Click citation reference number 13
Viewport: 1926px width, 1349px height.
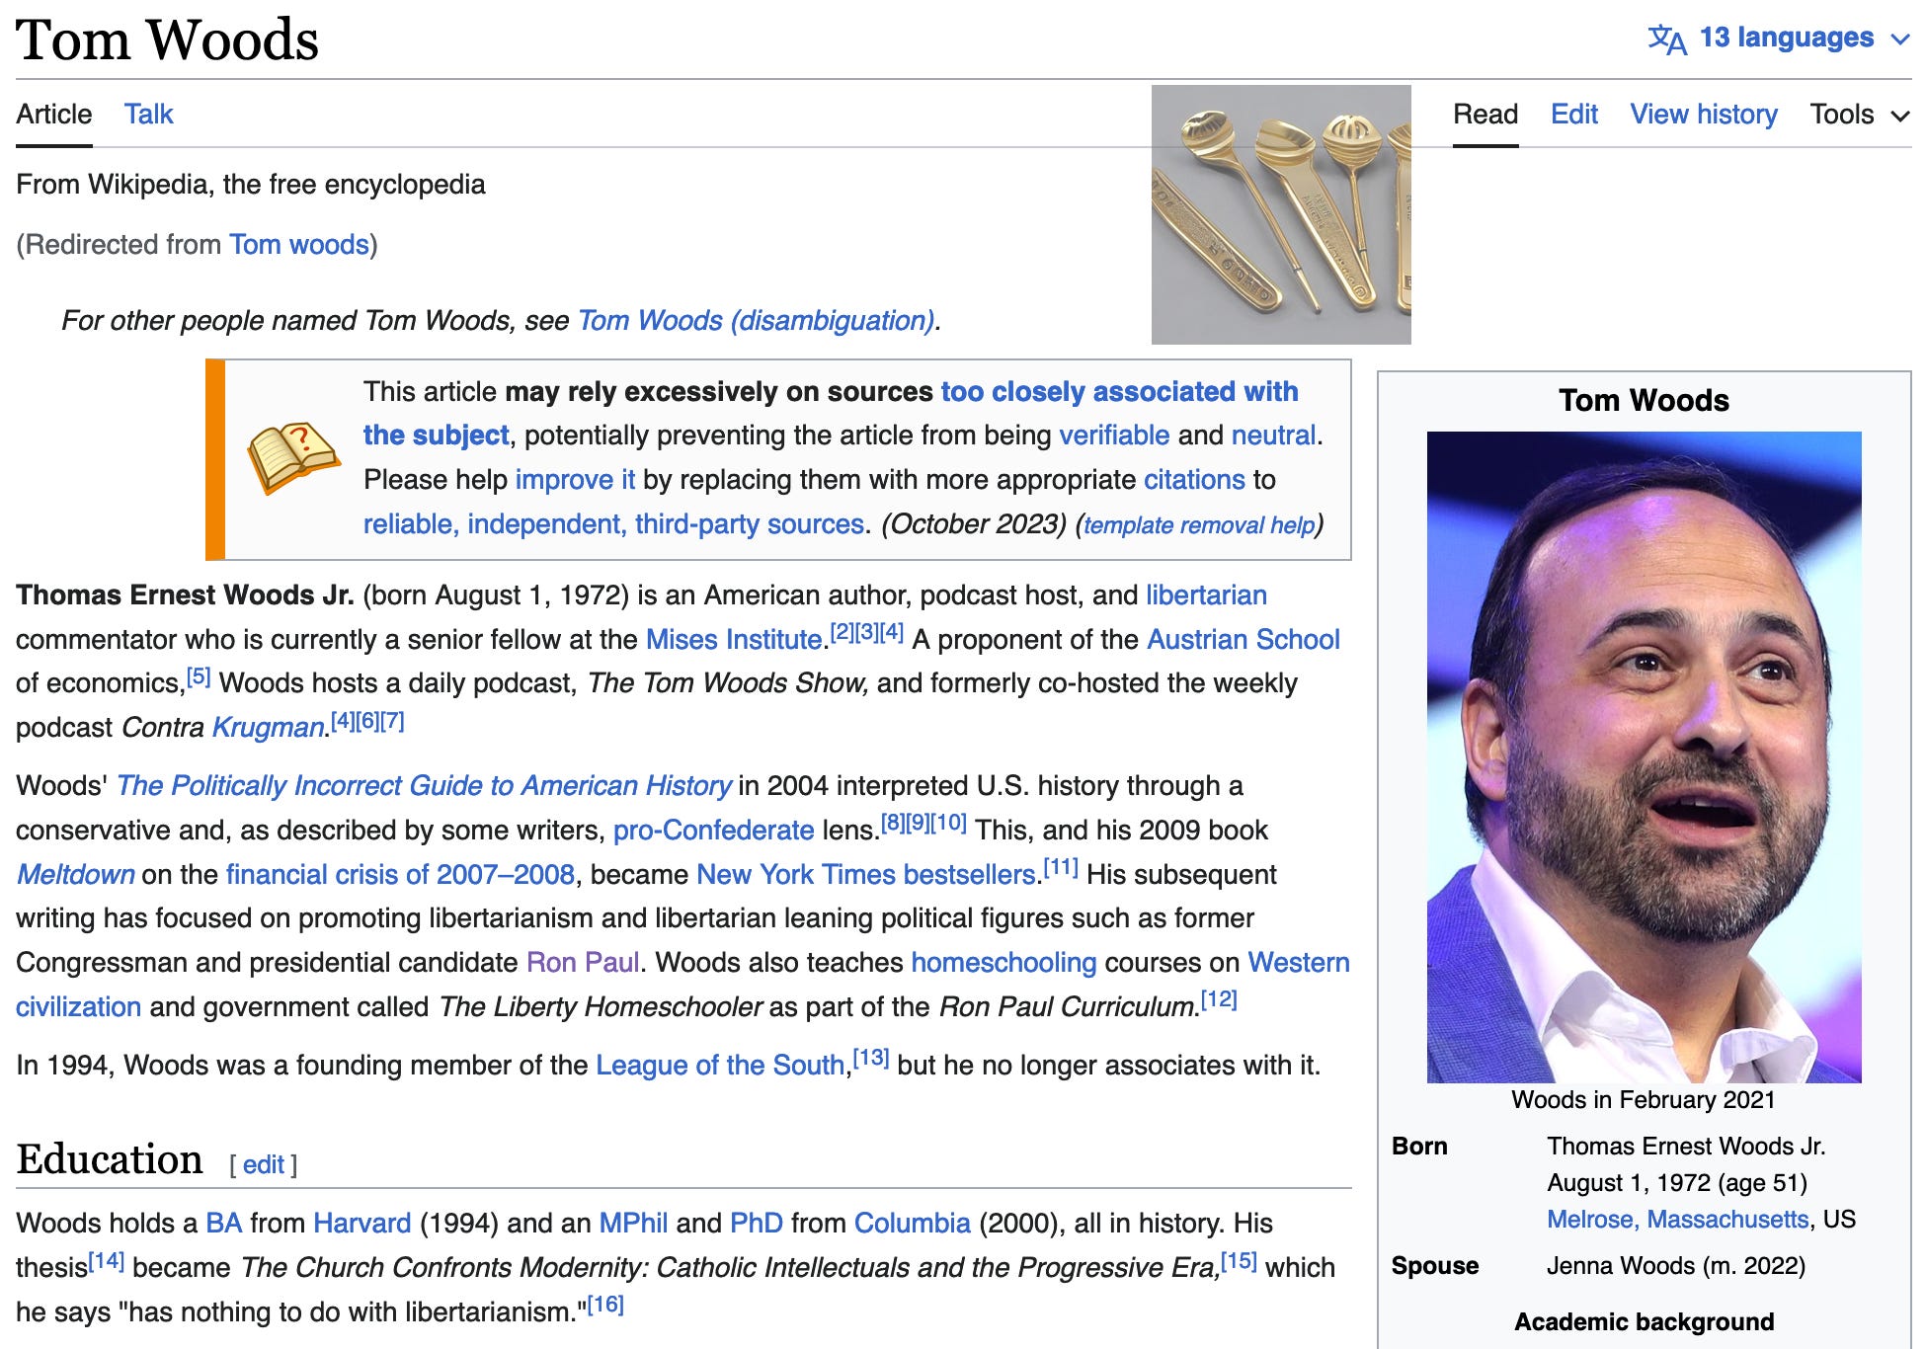tap(871, 1059)
